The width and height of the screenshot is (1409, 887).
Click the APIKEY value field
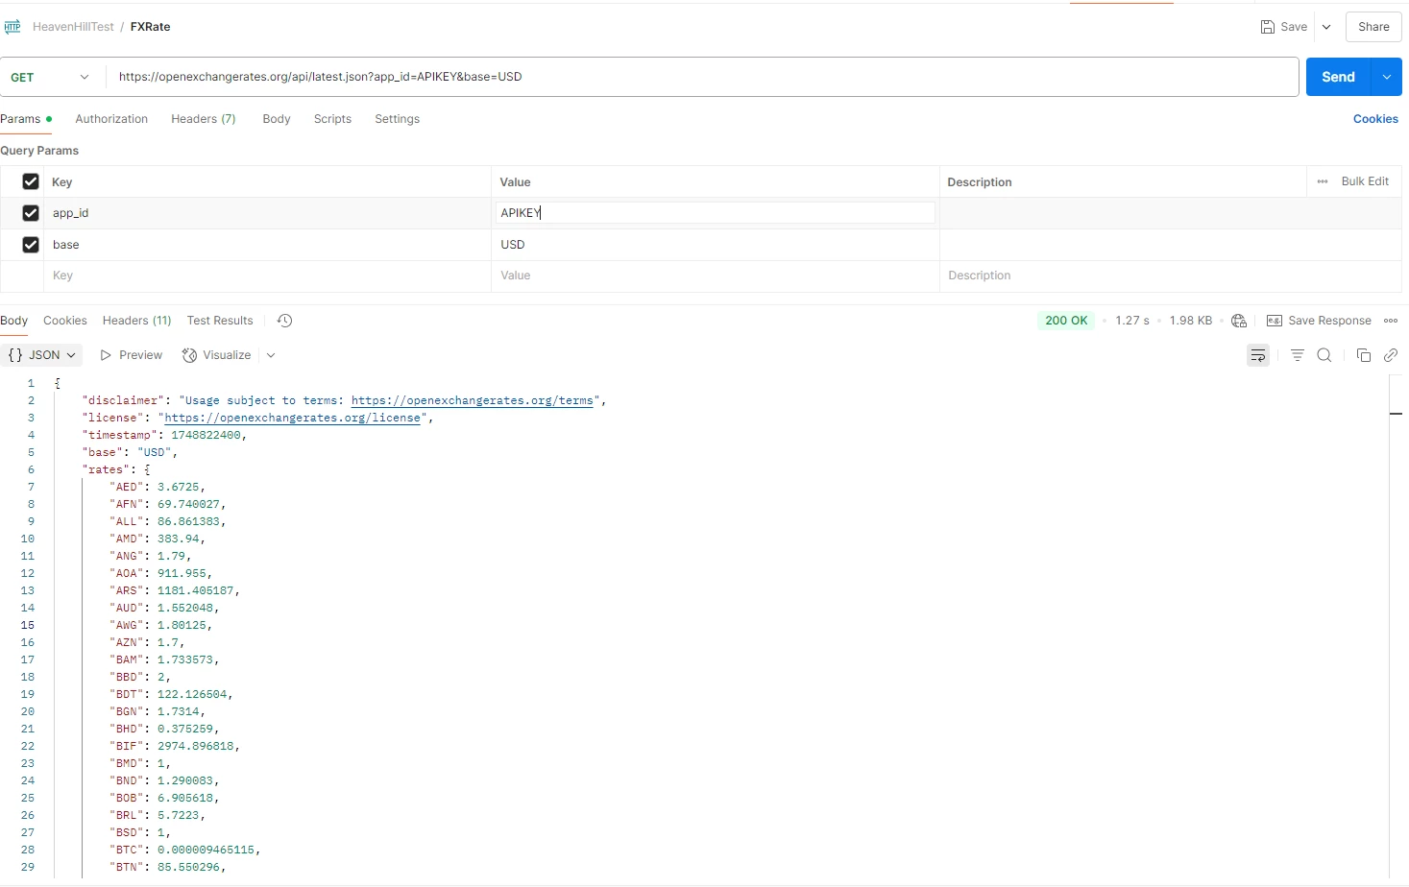[x=715, y=213]
